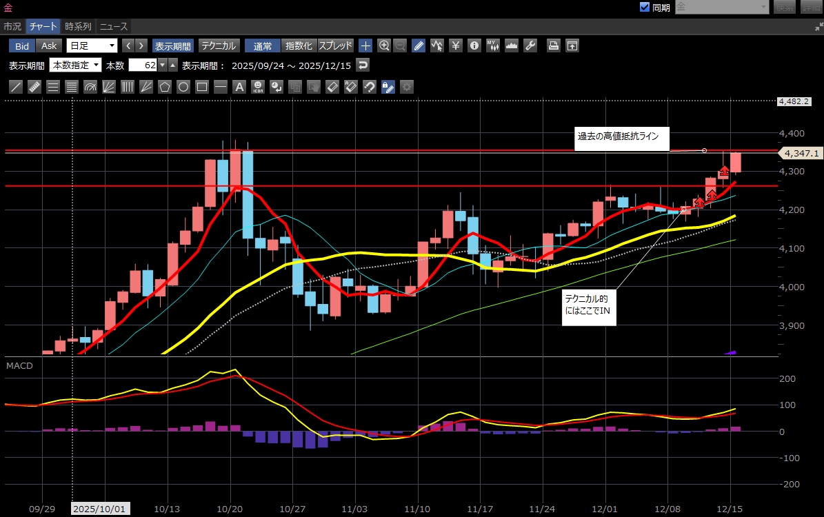
Task: Switch to the 時系列 tab
Action: tap(78, 26)
